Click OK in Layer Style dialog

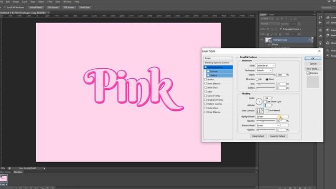[313, 58]
